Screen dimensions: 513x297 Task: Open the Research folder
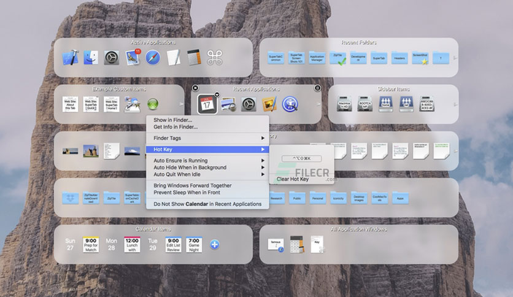tap(277, 198)
